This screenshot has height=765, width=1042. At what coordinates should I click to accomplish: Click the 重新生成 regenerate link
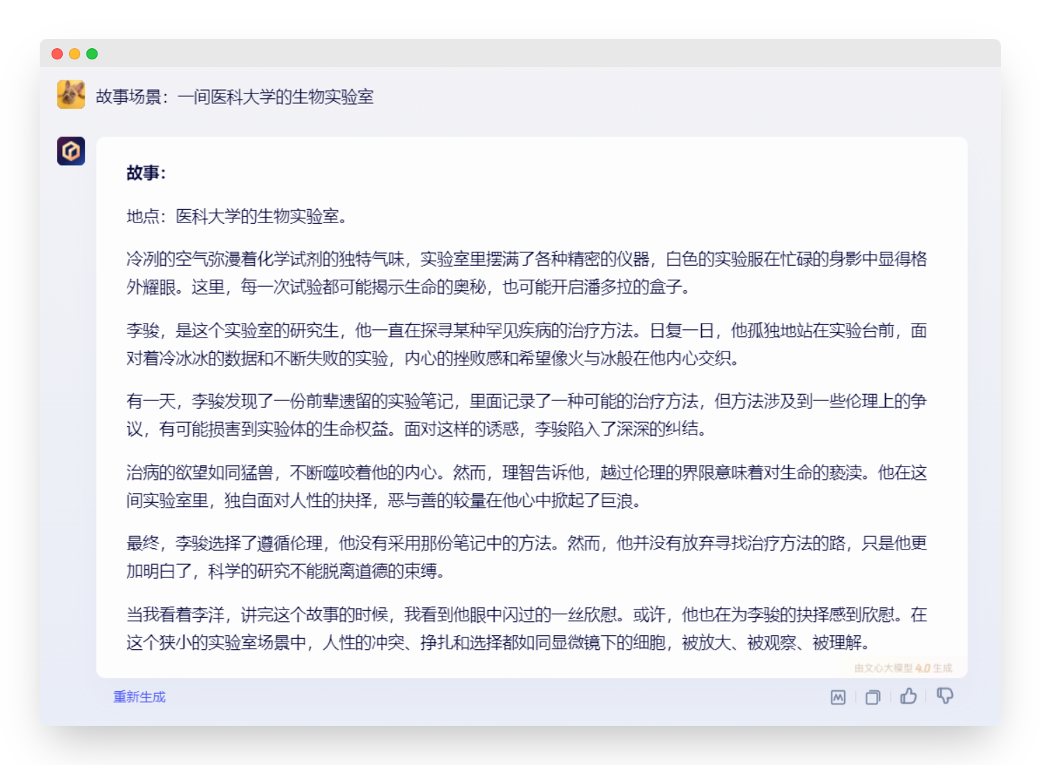tap(139, 697)
